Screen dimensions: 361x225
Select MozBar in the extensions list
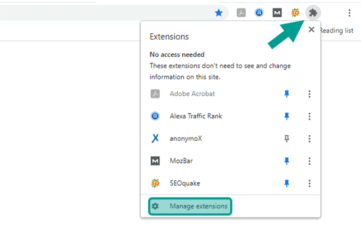[x=181, y=161]
